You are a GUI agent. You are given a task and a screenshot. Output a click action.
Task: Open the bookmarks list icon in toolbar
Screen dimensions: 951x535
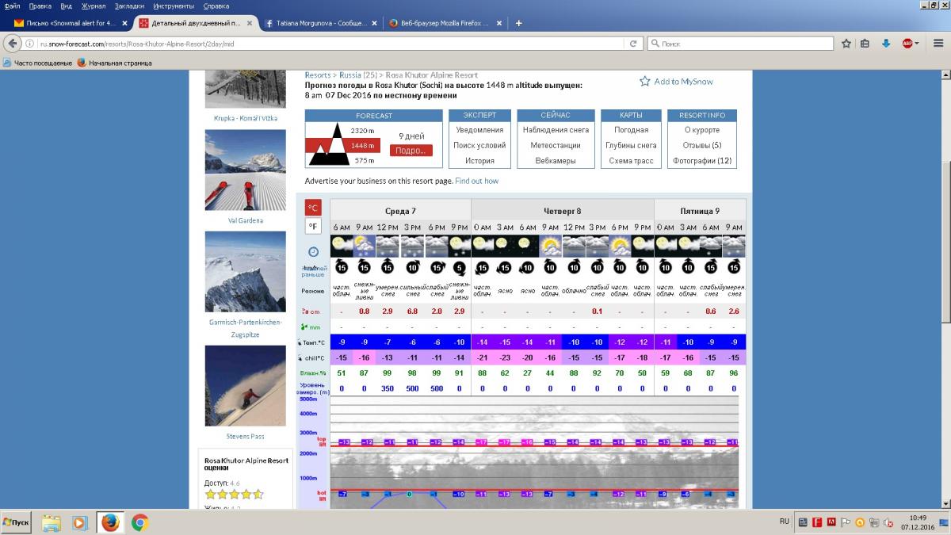(865, 44)
